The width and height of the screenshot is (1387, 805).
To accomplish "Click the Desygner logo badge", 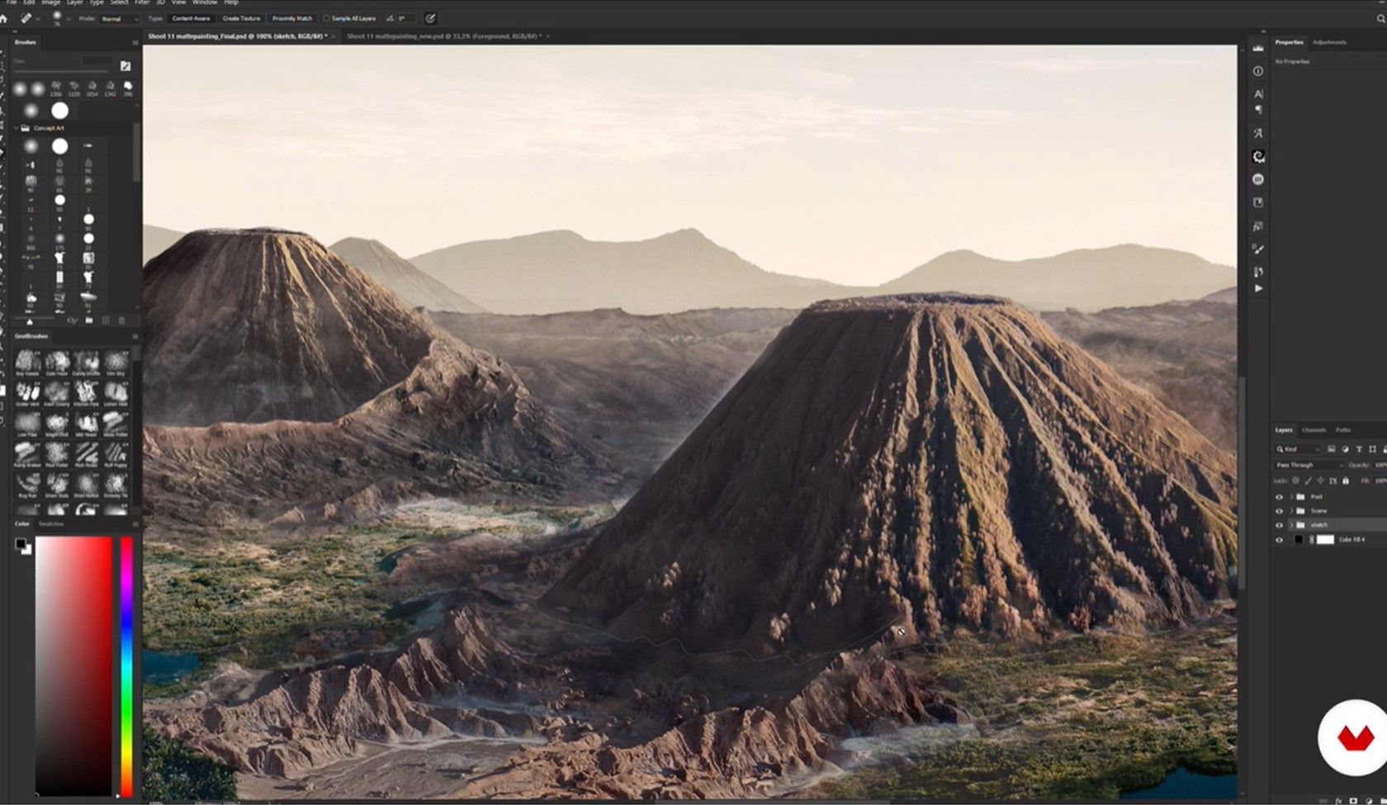I will coord(1355,737).
